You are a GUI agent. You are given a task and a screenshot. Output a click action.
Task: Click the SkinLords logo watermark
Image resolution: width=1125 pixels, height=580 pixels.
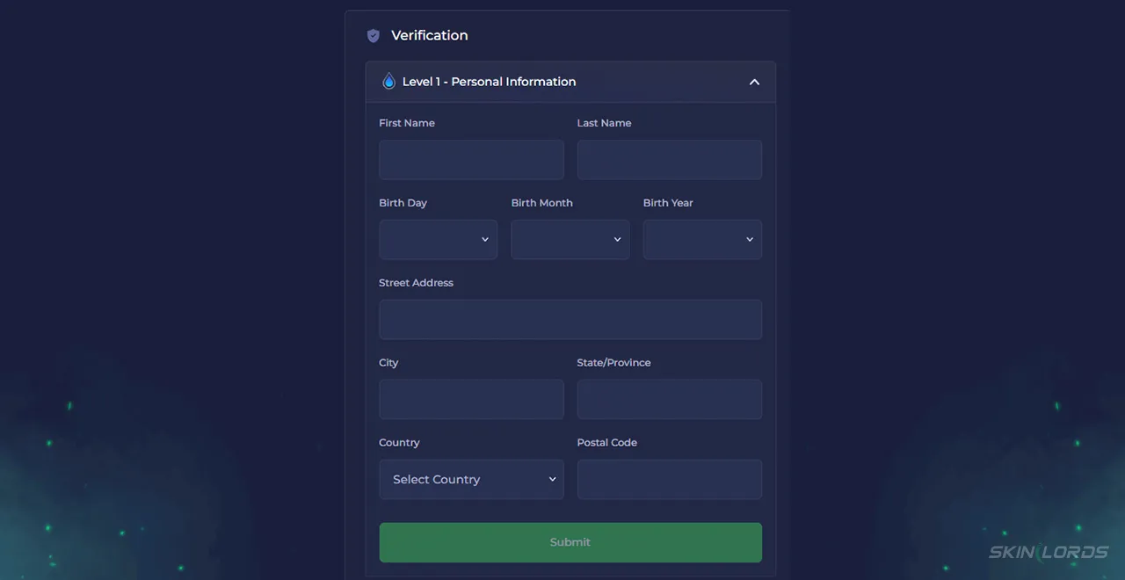pyautogui.click(x=1049, y=552)
